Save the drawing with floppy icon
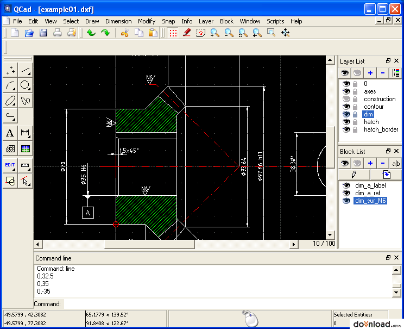The image size is (404, 329). coord(43,33)
